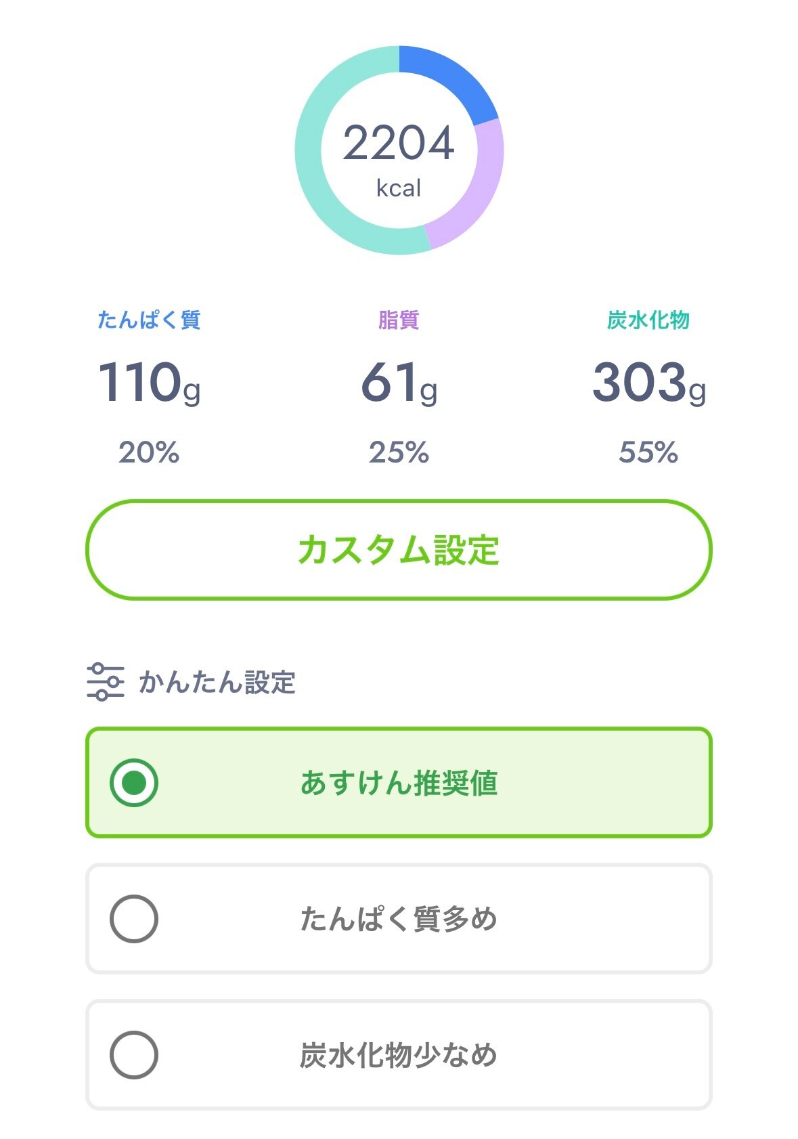Click the あすけん推奨値 option label
The image size is (798, 1139).
(399, 783)
